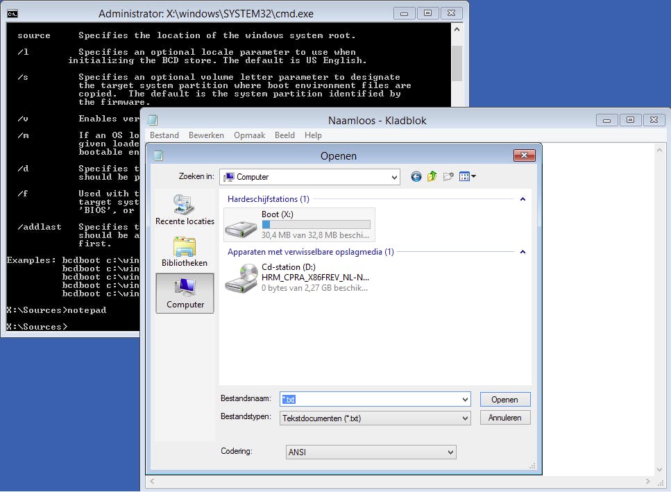
Task: Click the Apparaten met verwisselbare opslagmedia header text
Action: pos(311,252)
